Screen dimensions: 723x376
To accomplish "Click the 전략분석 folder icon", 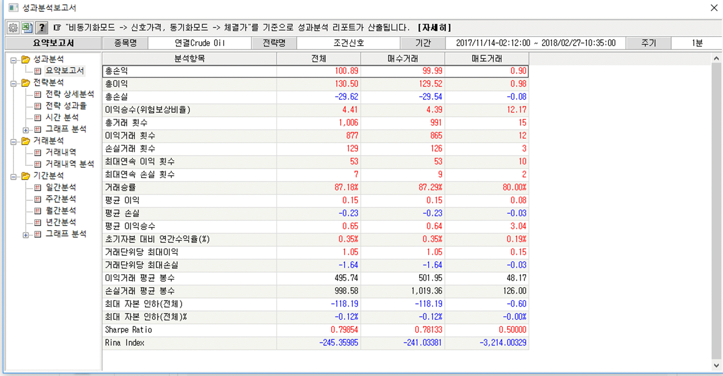I will pyautogui.click(x=25, y=83).
